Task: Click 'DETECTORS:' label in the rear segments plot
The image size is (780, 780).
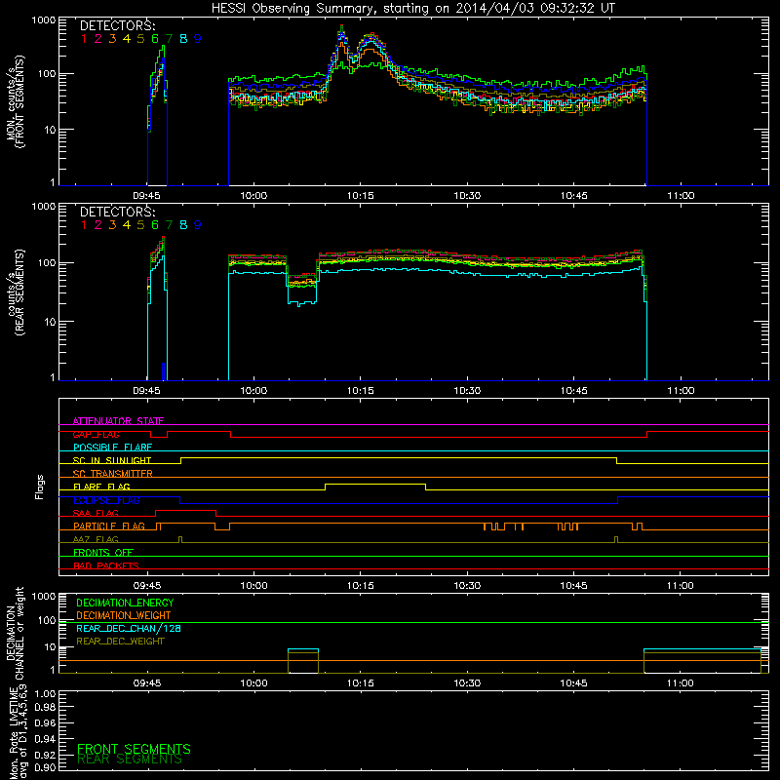Action: (x=117, y=213)
